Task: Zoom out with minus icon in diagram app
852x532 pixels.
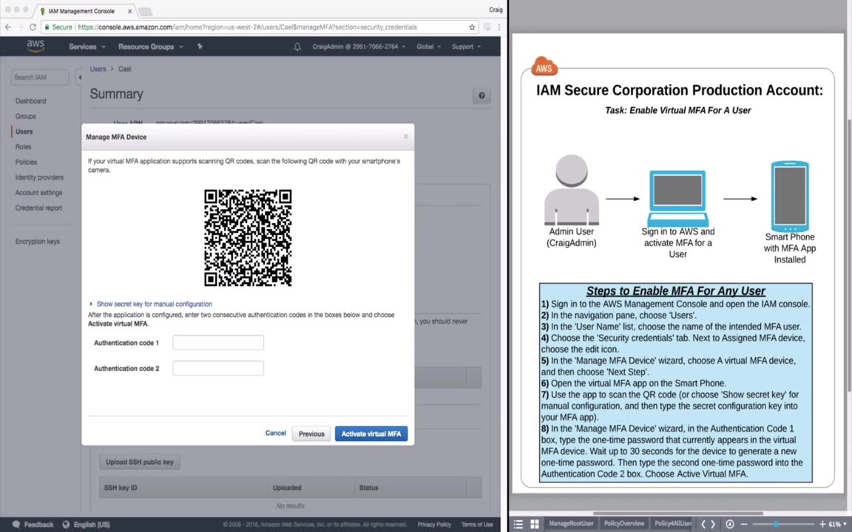Action: pos(744,524)
